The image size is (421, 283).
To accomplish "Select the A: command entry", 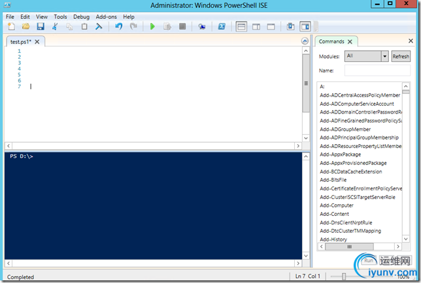I will (x=322, y=87).
